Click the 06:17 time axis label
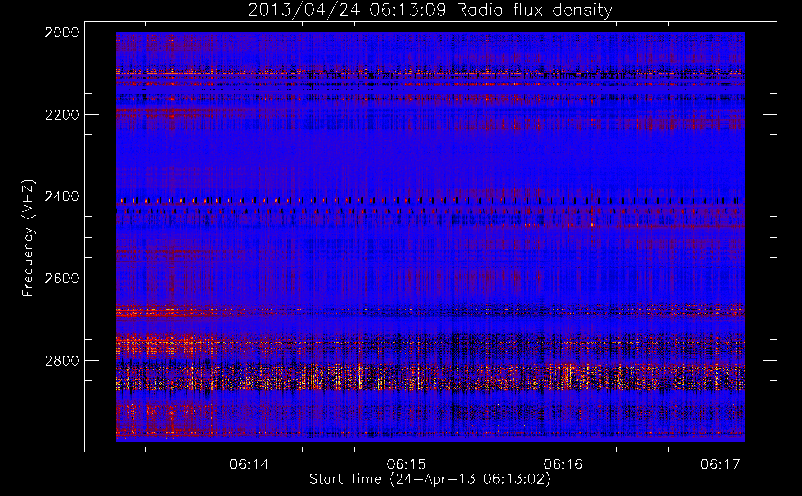Viewport: 802px width, 496px height. click(x=720, y=464)
